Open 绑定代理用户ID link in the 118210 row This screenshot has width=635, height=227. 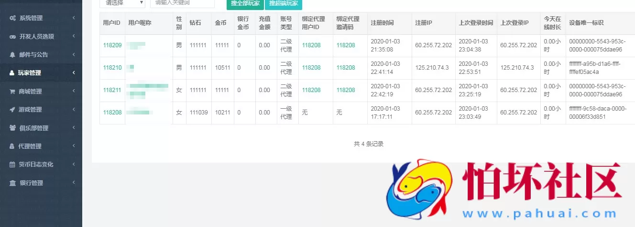point(311,68)
